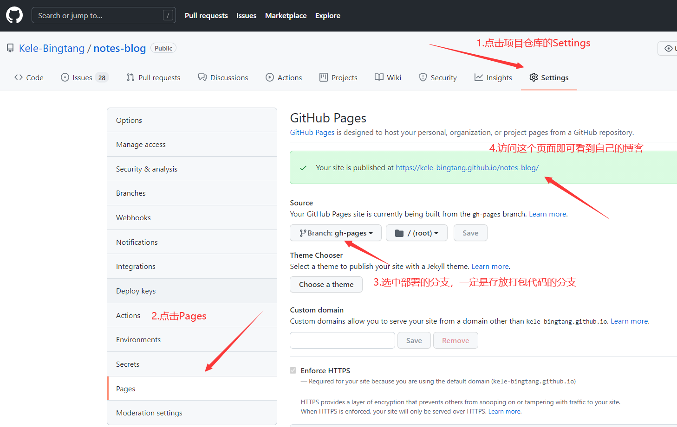This screenshot has height=427, width=677.
Task: Switch to the Issues tab
Action: pos(84,77)
